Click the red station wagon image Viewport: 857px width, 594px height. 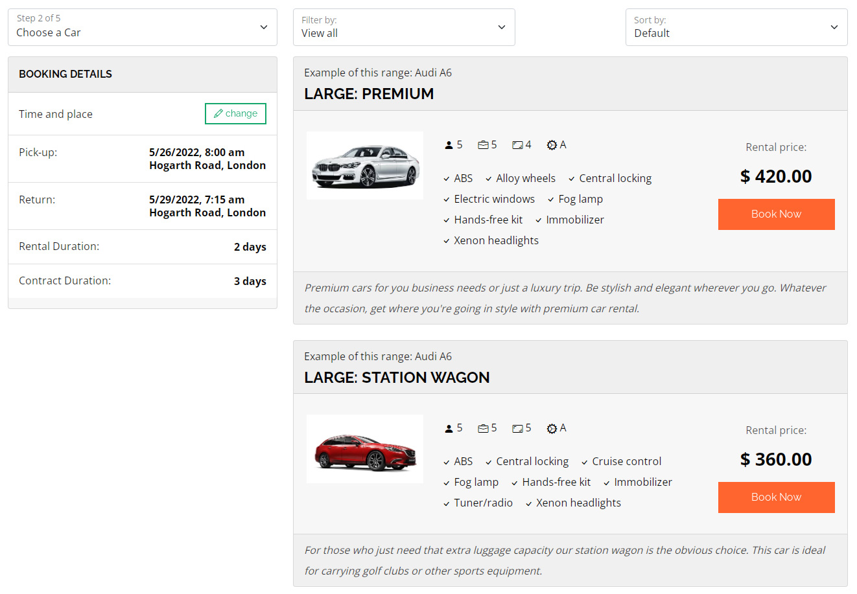[x=365, y=449]
